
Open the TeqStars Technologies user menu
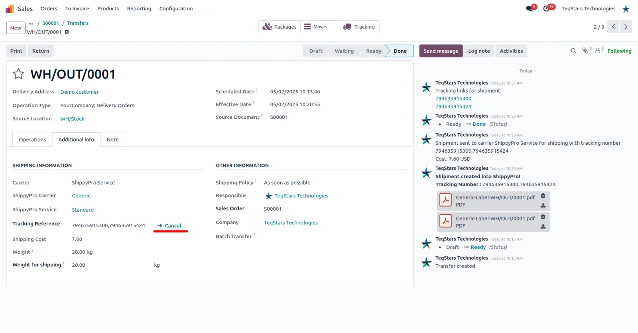(588, 8)
